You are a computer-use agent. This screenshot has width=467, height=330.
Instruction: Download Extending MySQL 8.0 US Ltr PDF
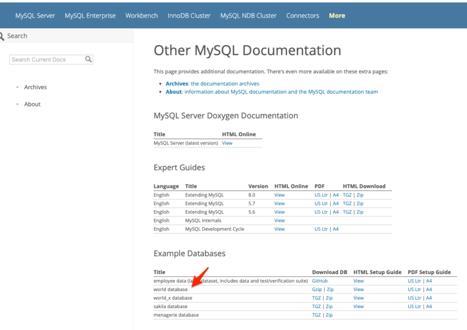pos(321,195)
